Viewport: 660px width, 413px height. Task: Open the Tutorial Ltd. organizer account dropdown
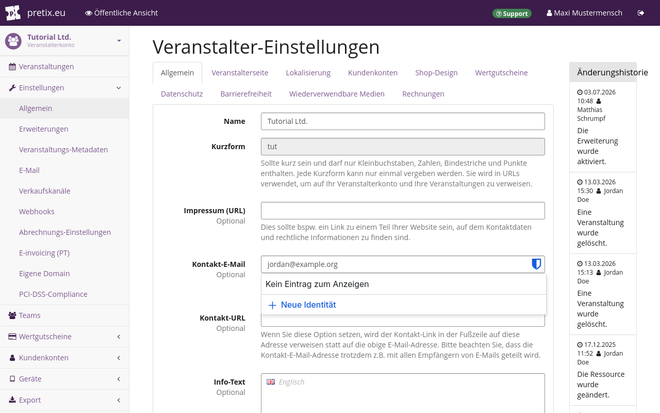point(64,41)
